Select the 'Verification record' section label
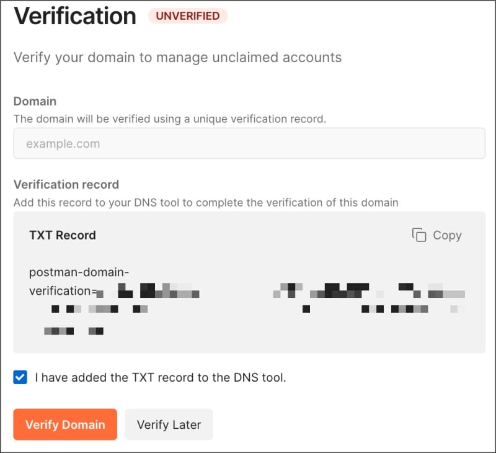 tap(66, 184)
